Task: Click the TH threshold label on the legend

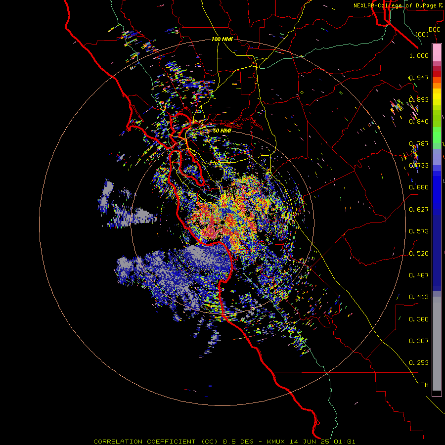Action: [x=425, y=385]
